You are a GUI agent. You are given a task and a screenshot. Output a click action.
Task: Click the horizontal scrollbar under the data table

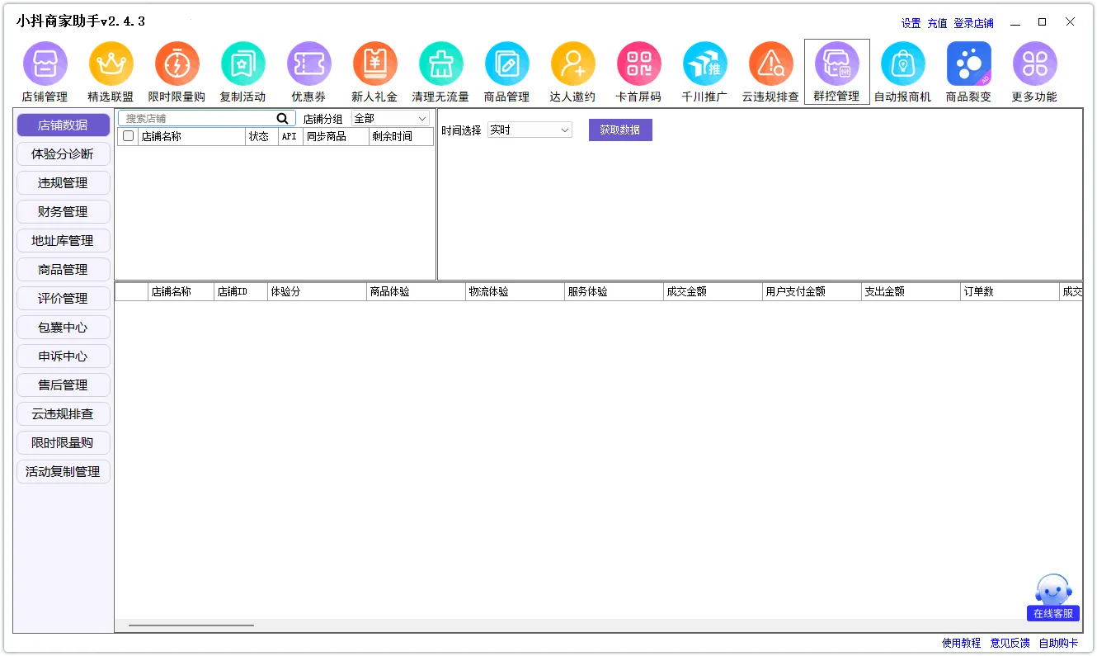coord(191,625)
